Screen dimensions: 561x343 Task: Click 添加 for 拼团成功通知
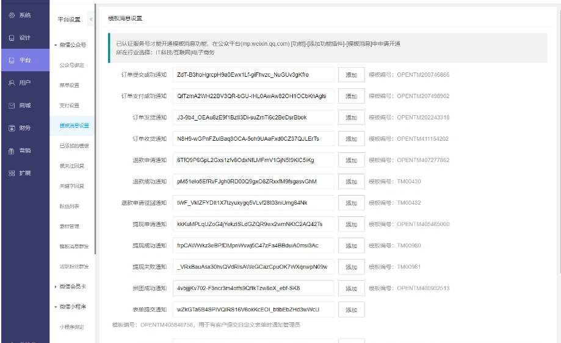click(352, 288)
